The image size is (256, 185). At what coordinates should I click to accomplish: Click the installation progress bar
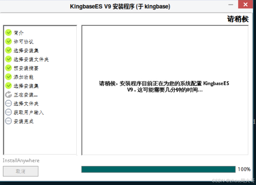coord(158,169)
